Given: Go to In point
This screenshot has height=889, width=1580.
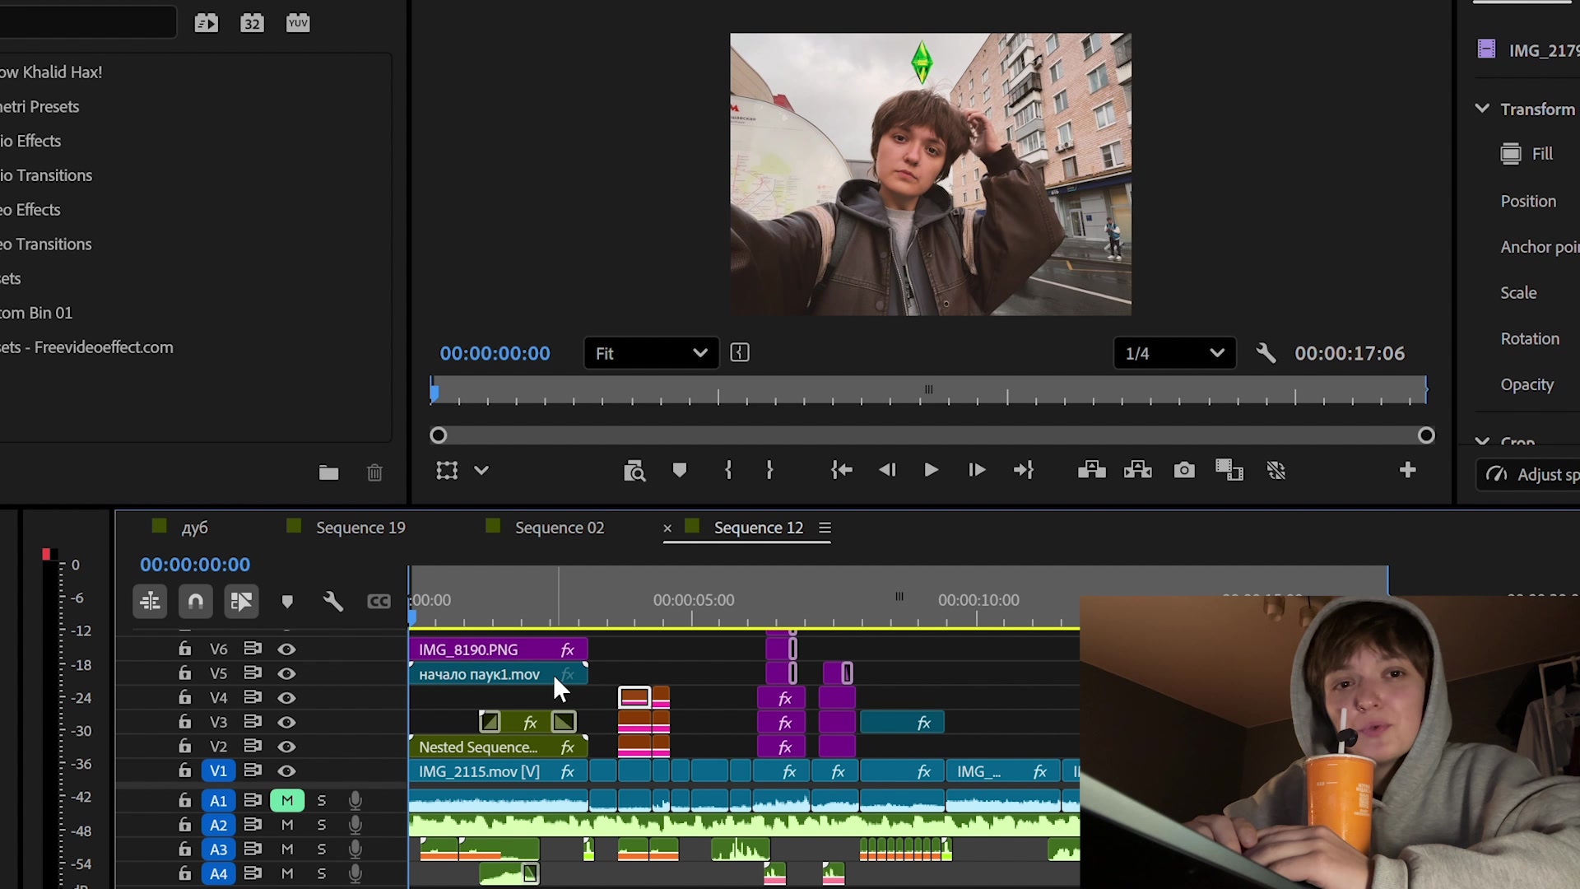Looking at the screenshot, I should tap(841, 470).
